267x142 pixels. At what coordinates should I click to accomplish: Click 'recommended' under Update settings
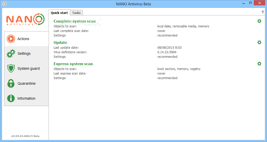pos(167,57)
